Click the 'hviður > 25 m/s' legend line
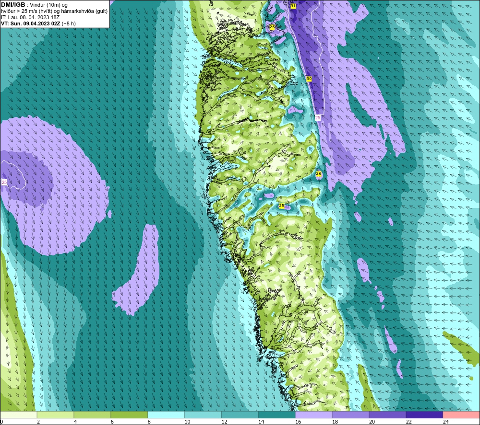 (x=54, y=11)
